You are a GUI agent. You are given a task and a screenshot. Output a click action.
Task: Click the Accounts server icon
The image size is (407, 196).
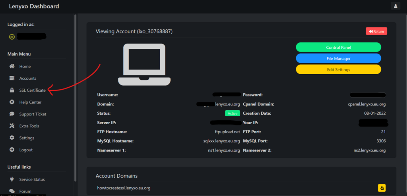12,78
